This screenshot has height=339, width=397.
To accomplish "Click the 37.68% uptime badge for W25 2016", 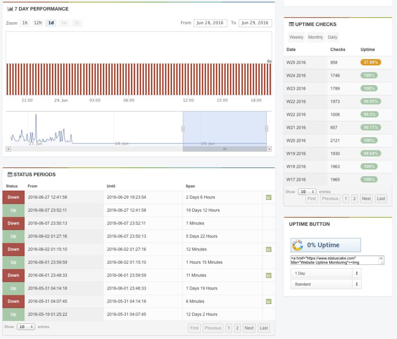I will coord(371,63).
